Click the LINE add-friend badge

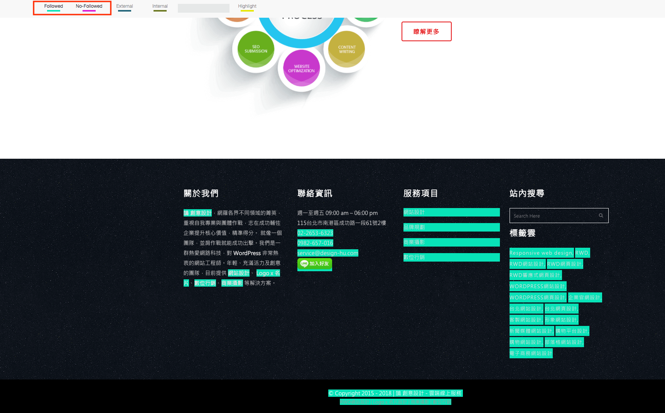pos(314,264)
